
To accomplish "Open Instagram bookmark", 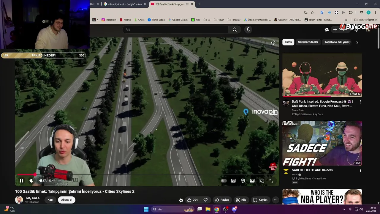I will pos(109,20).
